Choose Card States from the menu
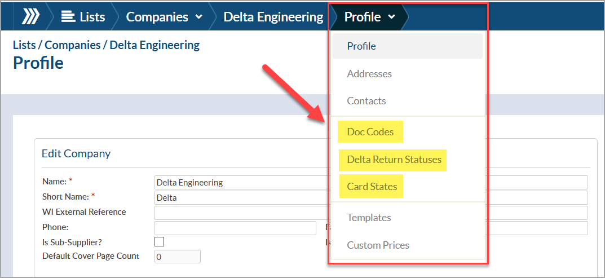 tap(372, 187)
